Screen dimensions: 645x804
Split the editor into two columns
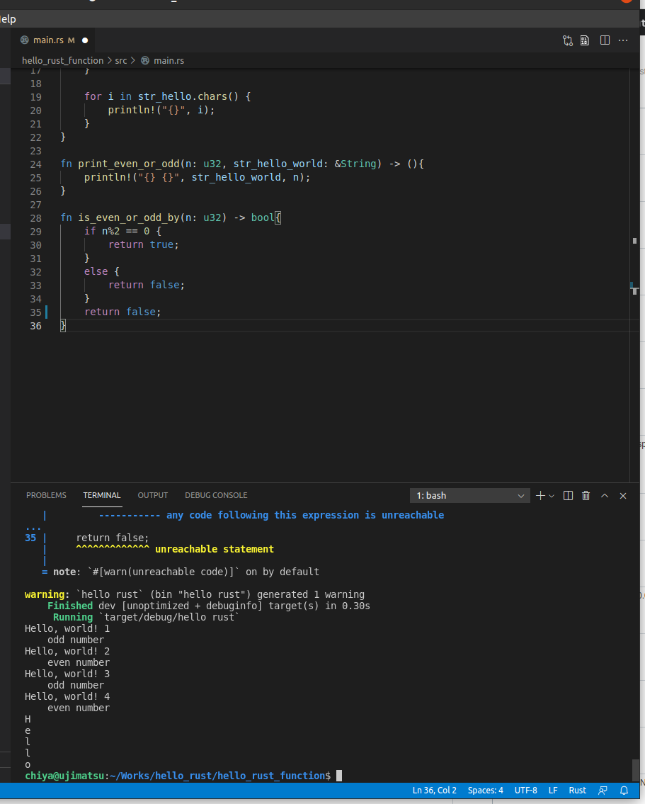tap(604, 40)
